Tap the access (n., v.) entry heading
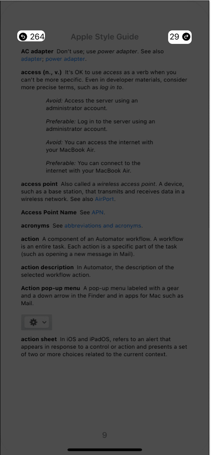 [x=41, y=72]
